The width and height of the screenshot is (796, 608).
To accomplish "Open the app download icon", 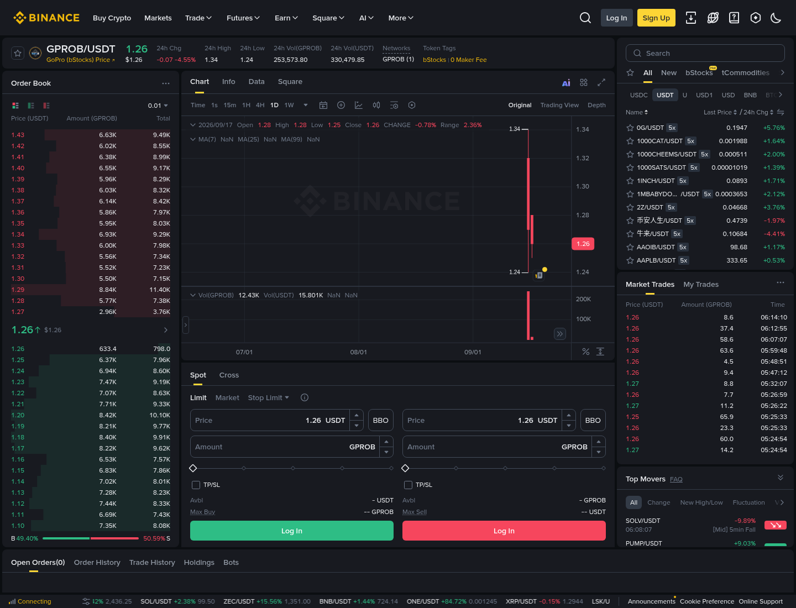I will 691,18.
